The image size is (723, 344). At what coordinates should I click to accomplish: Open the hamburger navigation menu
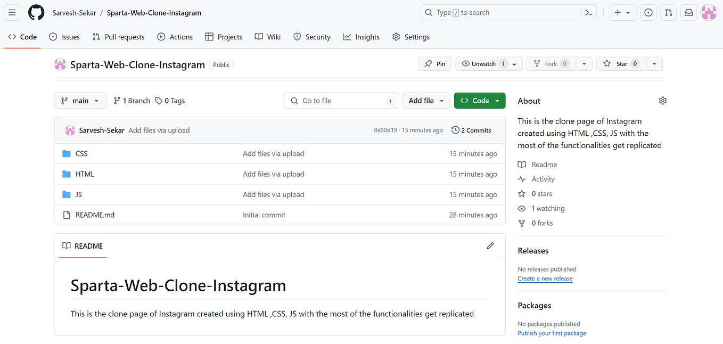(12, 13)
